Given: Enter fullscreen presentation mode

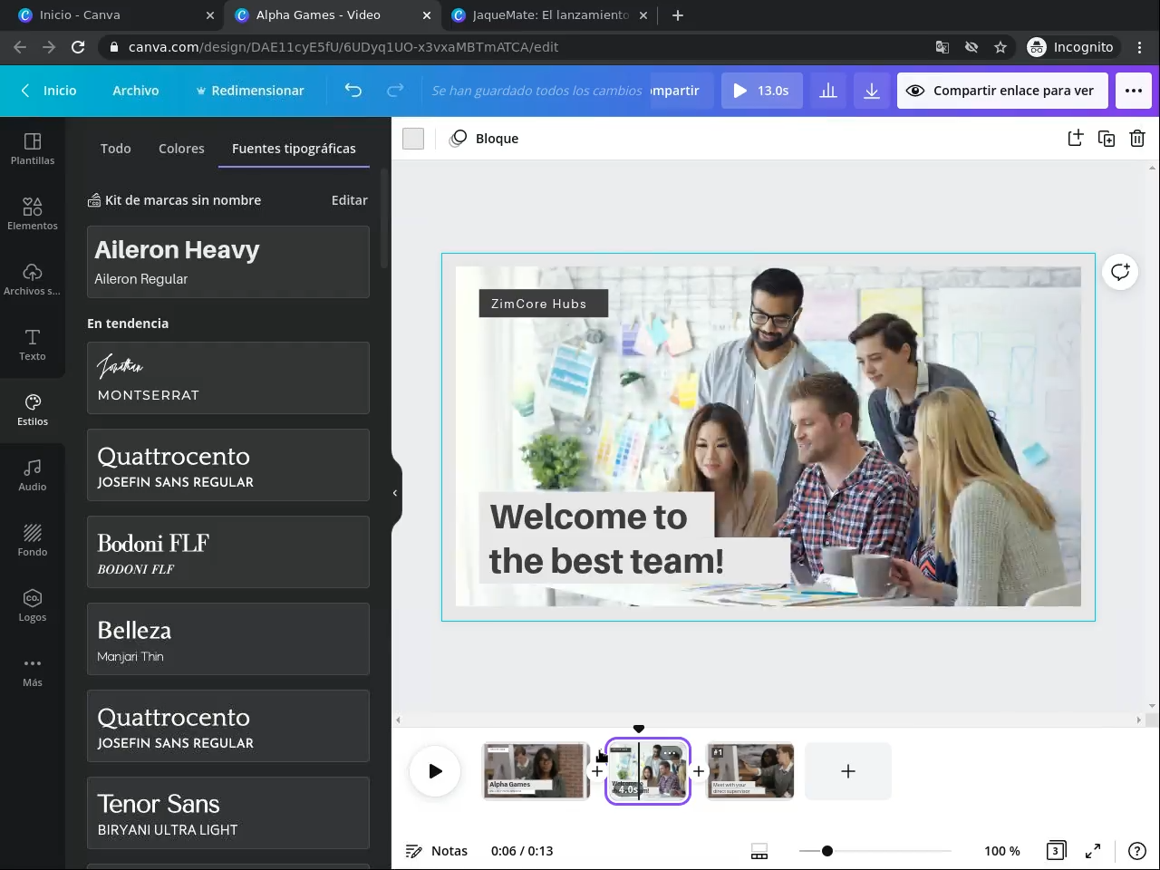Looking at the screenshot, I should pyautogui.click(x=1093, y=851).
